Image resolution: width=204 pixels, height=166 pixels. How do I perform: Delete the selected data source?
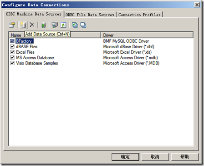pos(32,25)
